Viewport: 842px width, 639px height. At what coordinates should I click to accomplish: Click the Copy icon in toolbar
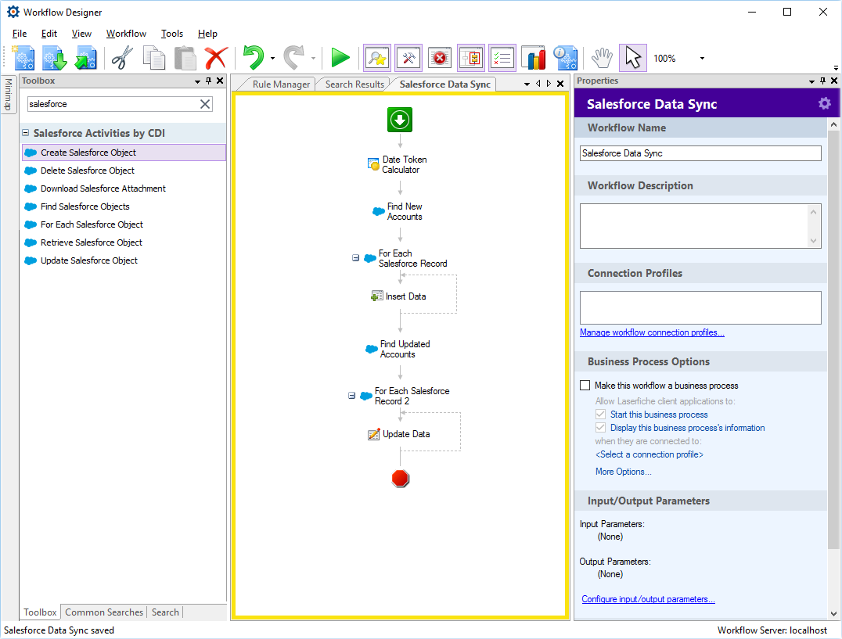pos(153,58)
